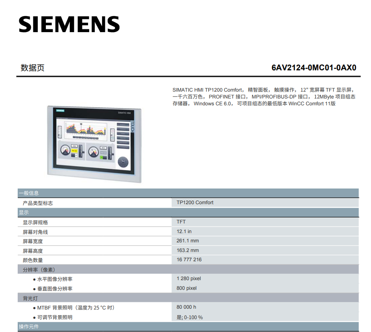Screen dimensions: 371x332
Task: Click the 分辨率（像素）subsection header
Action: pos(39,270)
